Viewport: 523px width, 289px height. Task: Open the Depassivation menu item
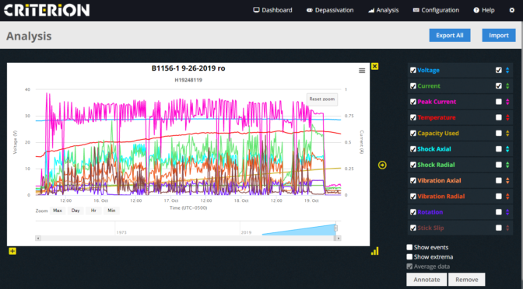point(330,10)
